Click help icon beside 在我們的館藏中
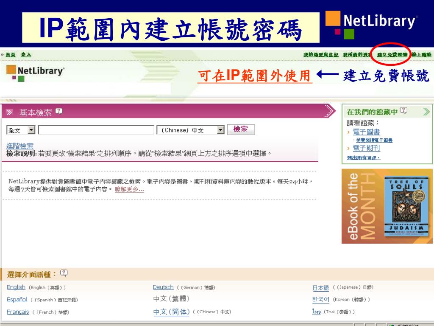Viewport: 434px width, 326px height. [x=404, y=111]
